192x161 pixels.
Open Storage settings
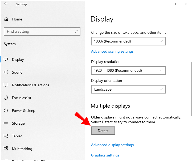pyautogui.click(x=18, y=123)
